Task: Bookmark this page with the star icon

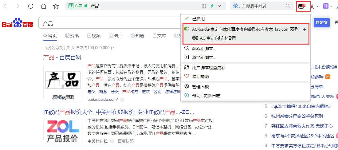Action: tap(56, 6)
